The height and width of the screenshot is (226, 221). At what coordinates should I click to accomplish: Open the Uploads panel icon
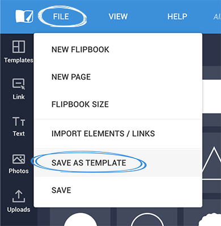point(19,196)
